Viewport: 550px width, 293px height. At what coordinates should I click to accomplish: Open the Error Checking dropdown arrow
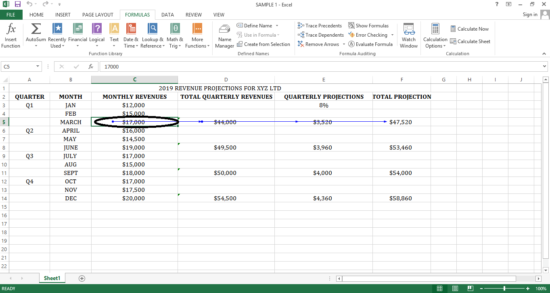point(392,35)
